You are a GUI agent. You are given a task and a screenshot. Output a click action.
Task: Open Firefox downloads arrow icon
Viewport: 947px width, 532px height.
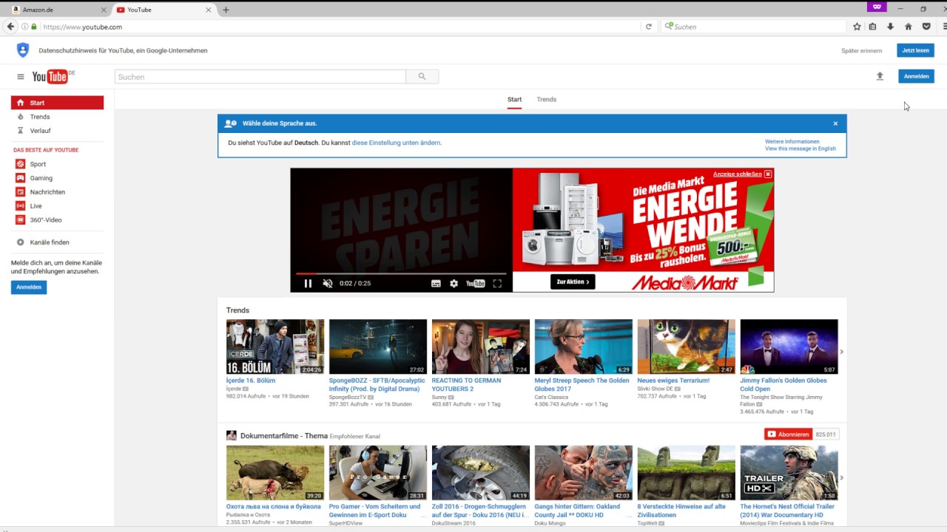(x=890, y=27)
